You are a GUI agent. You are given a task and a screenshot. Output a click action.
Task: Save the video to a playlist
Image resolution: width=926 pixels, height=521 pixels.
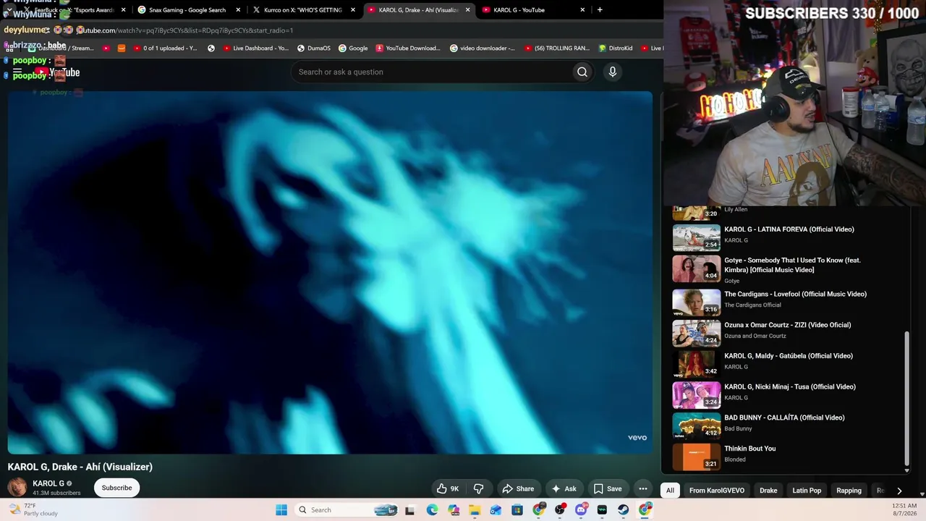click(607, 488)
